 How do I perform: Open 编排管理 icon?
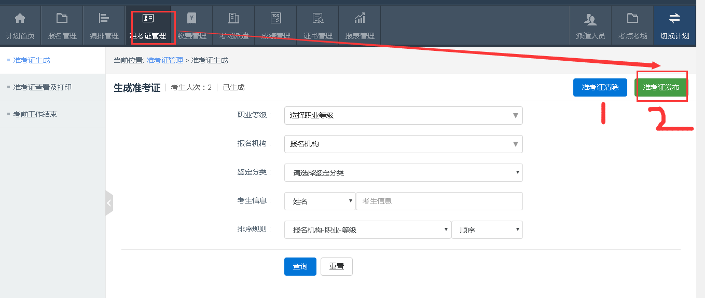click(x=104, y=19)
